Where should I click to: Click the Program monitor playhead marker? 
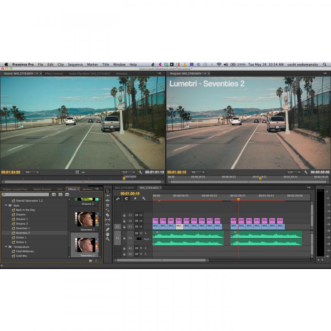tap(260, 178)
